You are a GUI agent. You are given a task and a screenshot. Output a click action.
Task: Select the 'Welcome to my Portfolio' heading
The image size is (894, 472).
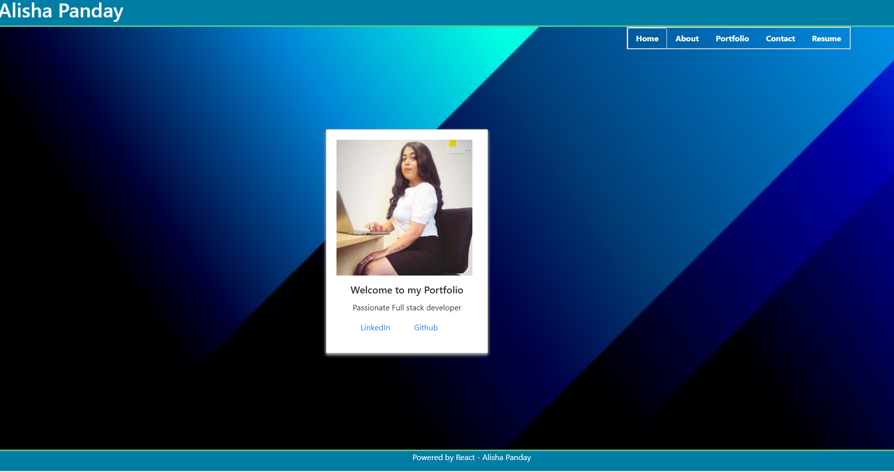click(x=407, y=290)
